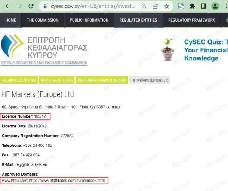This screenshot has width=228, height=191.
Task: Reload the page with the refresh icon
Action: coord(31,6)
